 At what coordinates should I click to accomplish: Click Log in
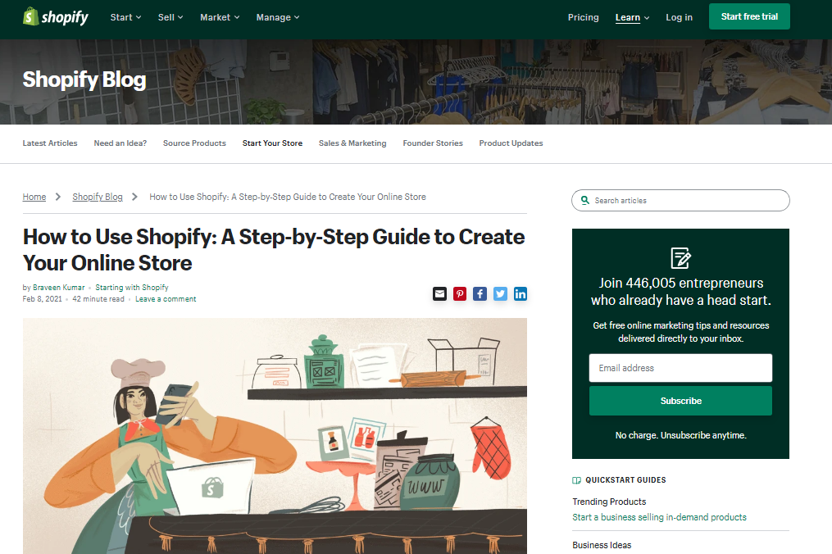coord(680,17)
